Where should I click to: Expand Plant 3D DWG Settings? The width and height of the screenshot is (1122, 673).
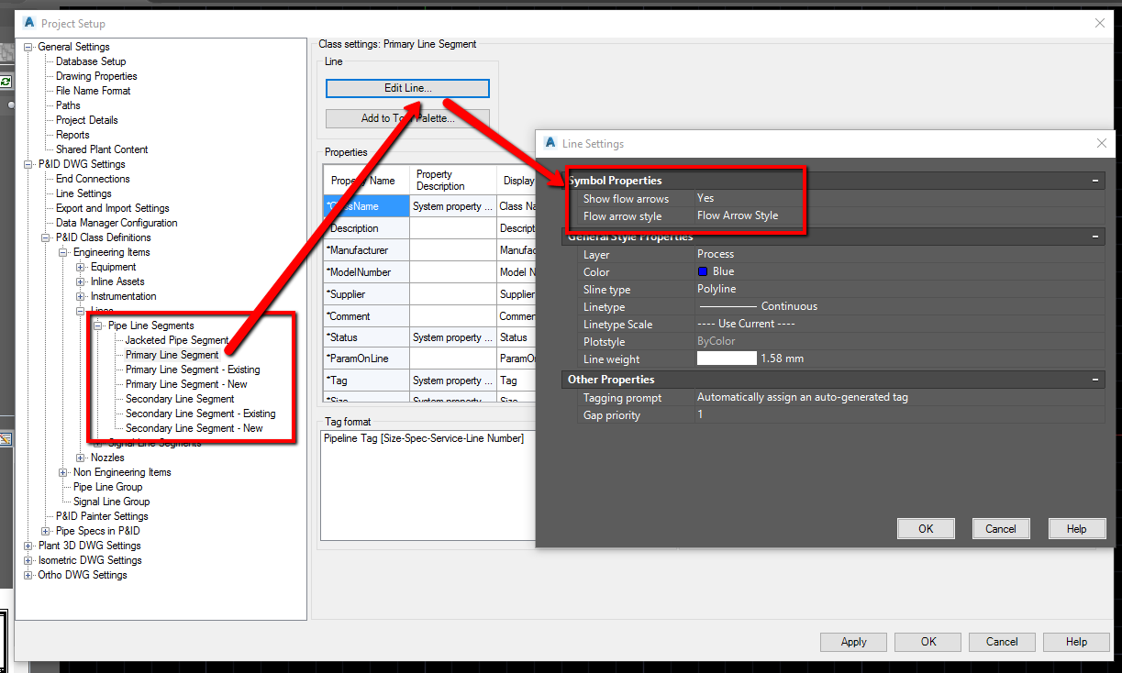pyautogui.click(x=28, y=545)
